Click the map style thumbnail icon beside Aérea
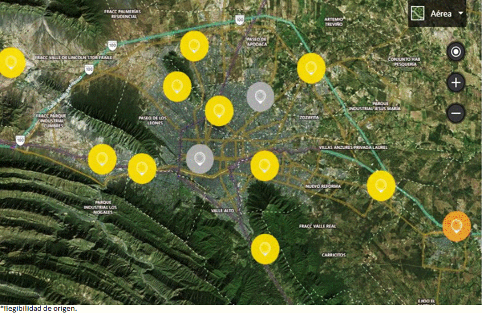 [418, 13]
